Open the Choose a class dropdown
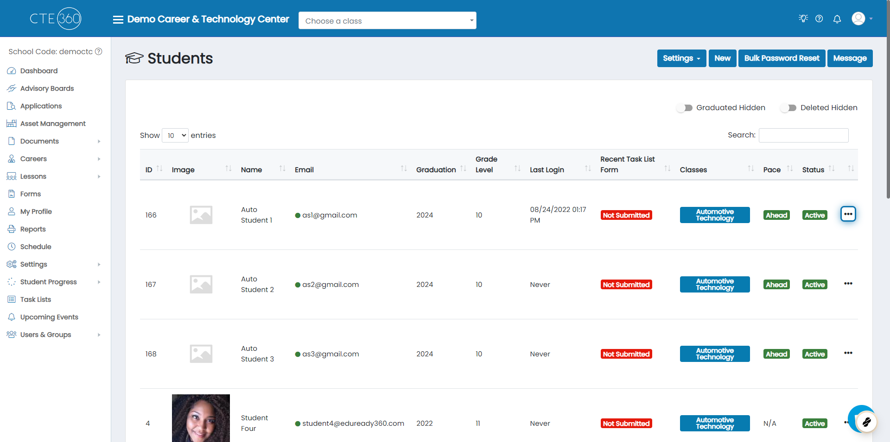Image resolution: width=890 pixels, height=442 pixels. 388,20
